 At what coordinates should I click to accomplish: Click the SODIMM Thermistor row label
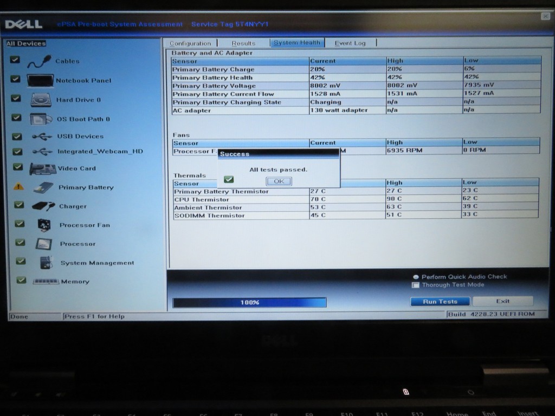[x=209, y=216]
